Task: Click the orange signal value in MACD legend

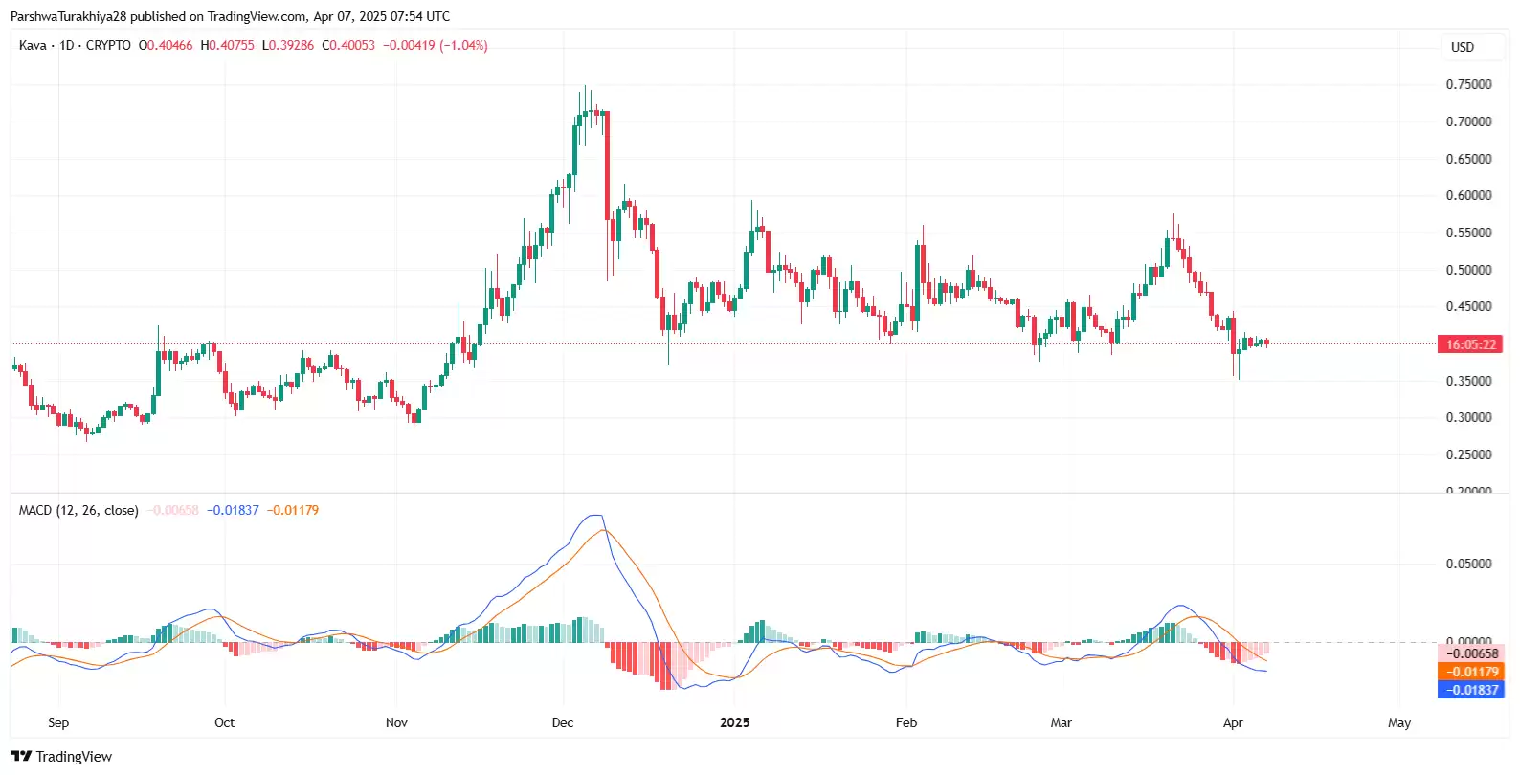Action: pyautogui.click(x=293, y=510)
